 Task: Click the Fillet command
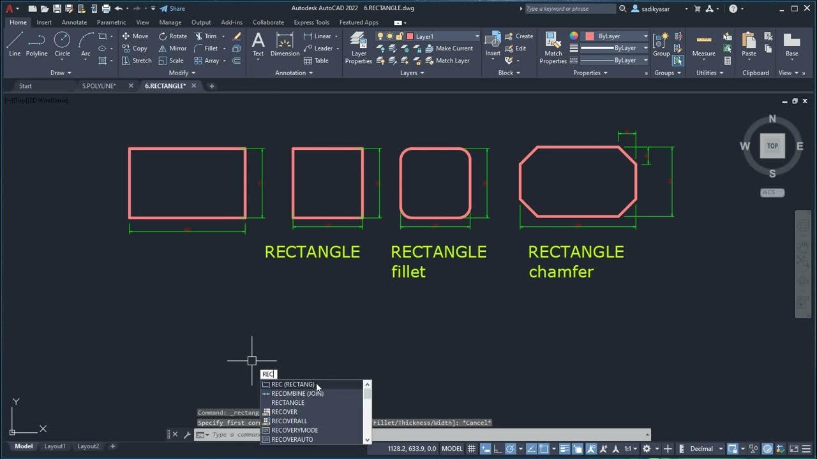(206, 48)
